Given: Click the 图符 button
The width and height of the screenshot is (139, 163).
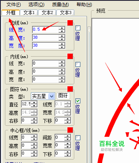Looking at the screenshot, I should click(63, 96).
